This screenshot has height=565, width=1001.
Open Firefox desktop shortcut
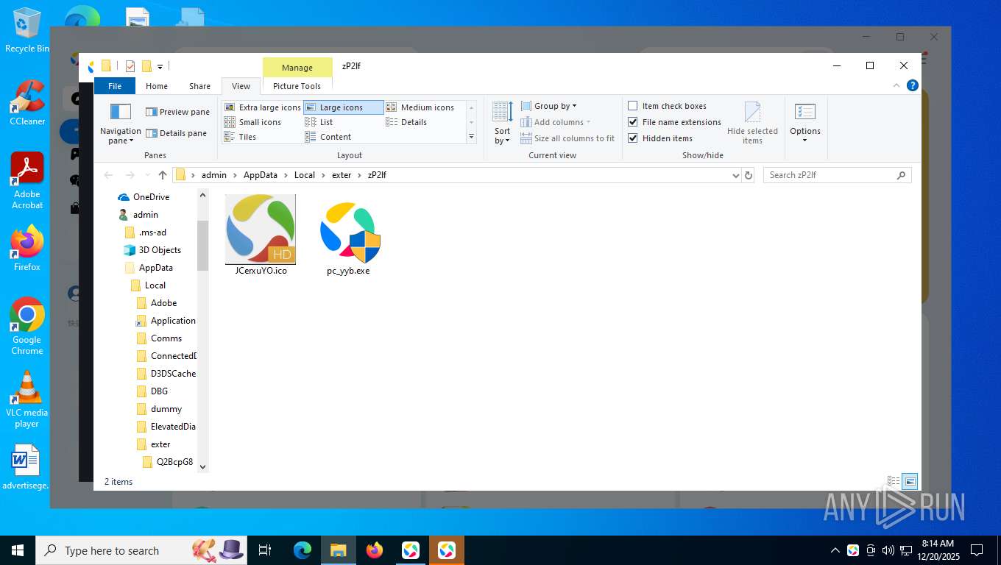point(27,249)
